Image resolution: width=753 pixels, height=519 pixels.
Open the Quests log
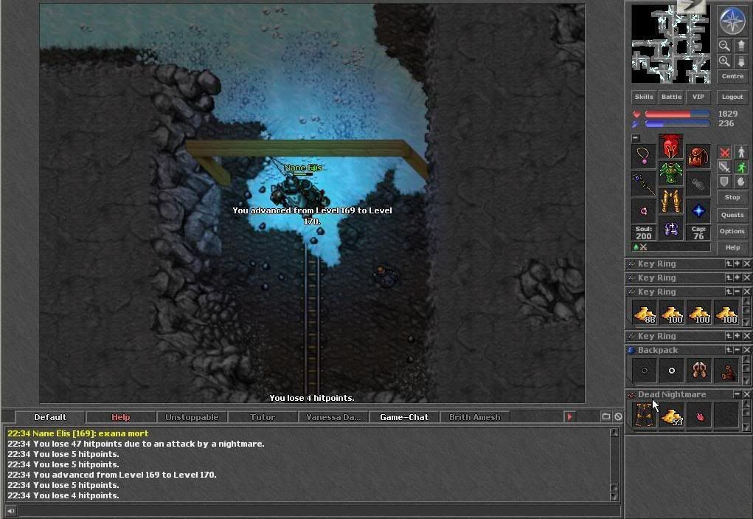(732, 215)
